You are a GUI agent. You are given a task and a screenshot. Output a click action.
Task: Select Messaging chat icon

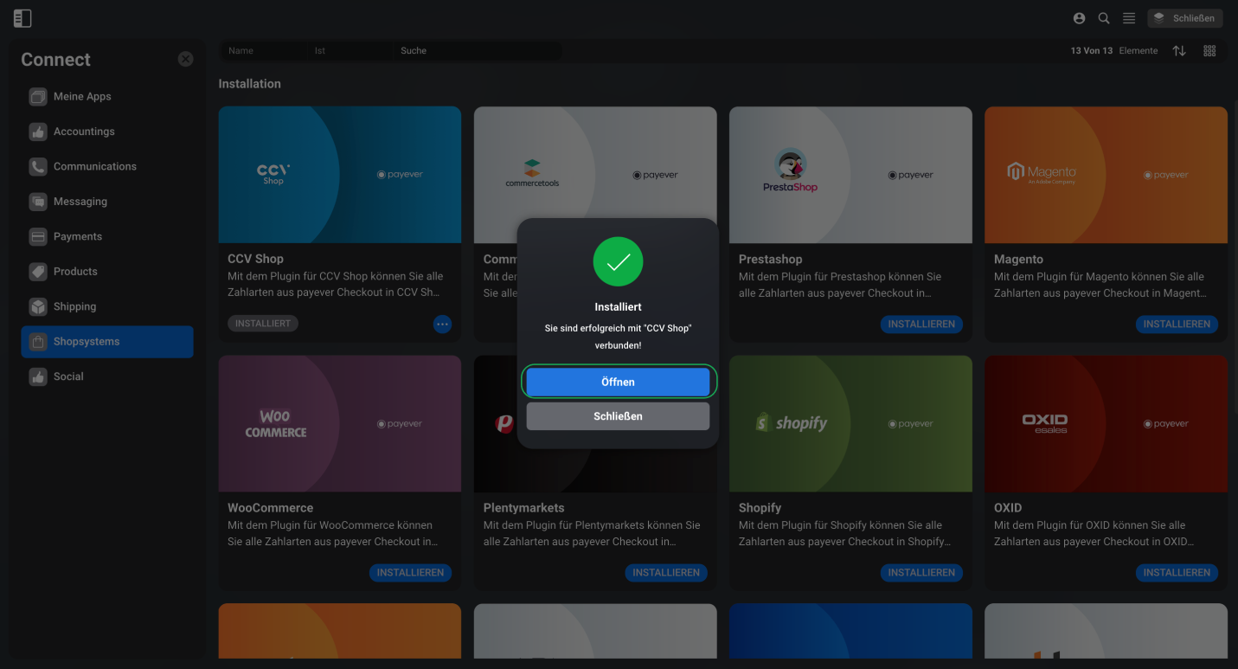pyautogui.click(x=37, y=202)
